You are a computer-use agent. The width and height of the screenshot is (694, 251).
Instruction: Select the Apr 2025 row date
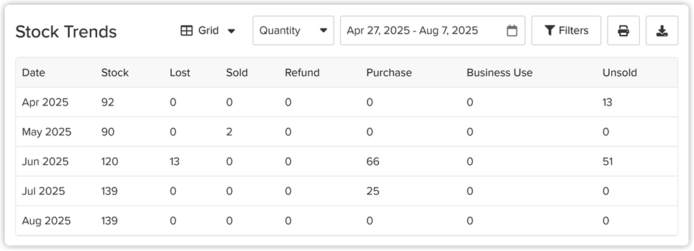45,102
